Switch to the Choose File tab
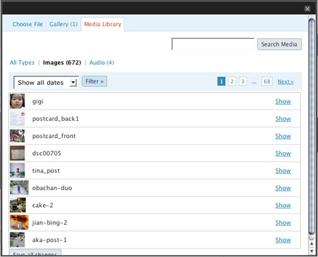The image size is (318, 257). point(27,24)
